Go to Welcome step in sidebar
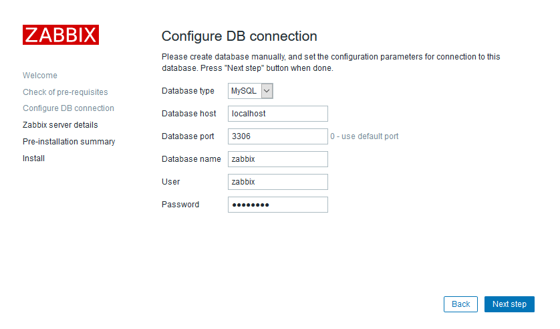Viewport: 560px width, 329px height. pyautogui.click(x=40, y=76)
